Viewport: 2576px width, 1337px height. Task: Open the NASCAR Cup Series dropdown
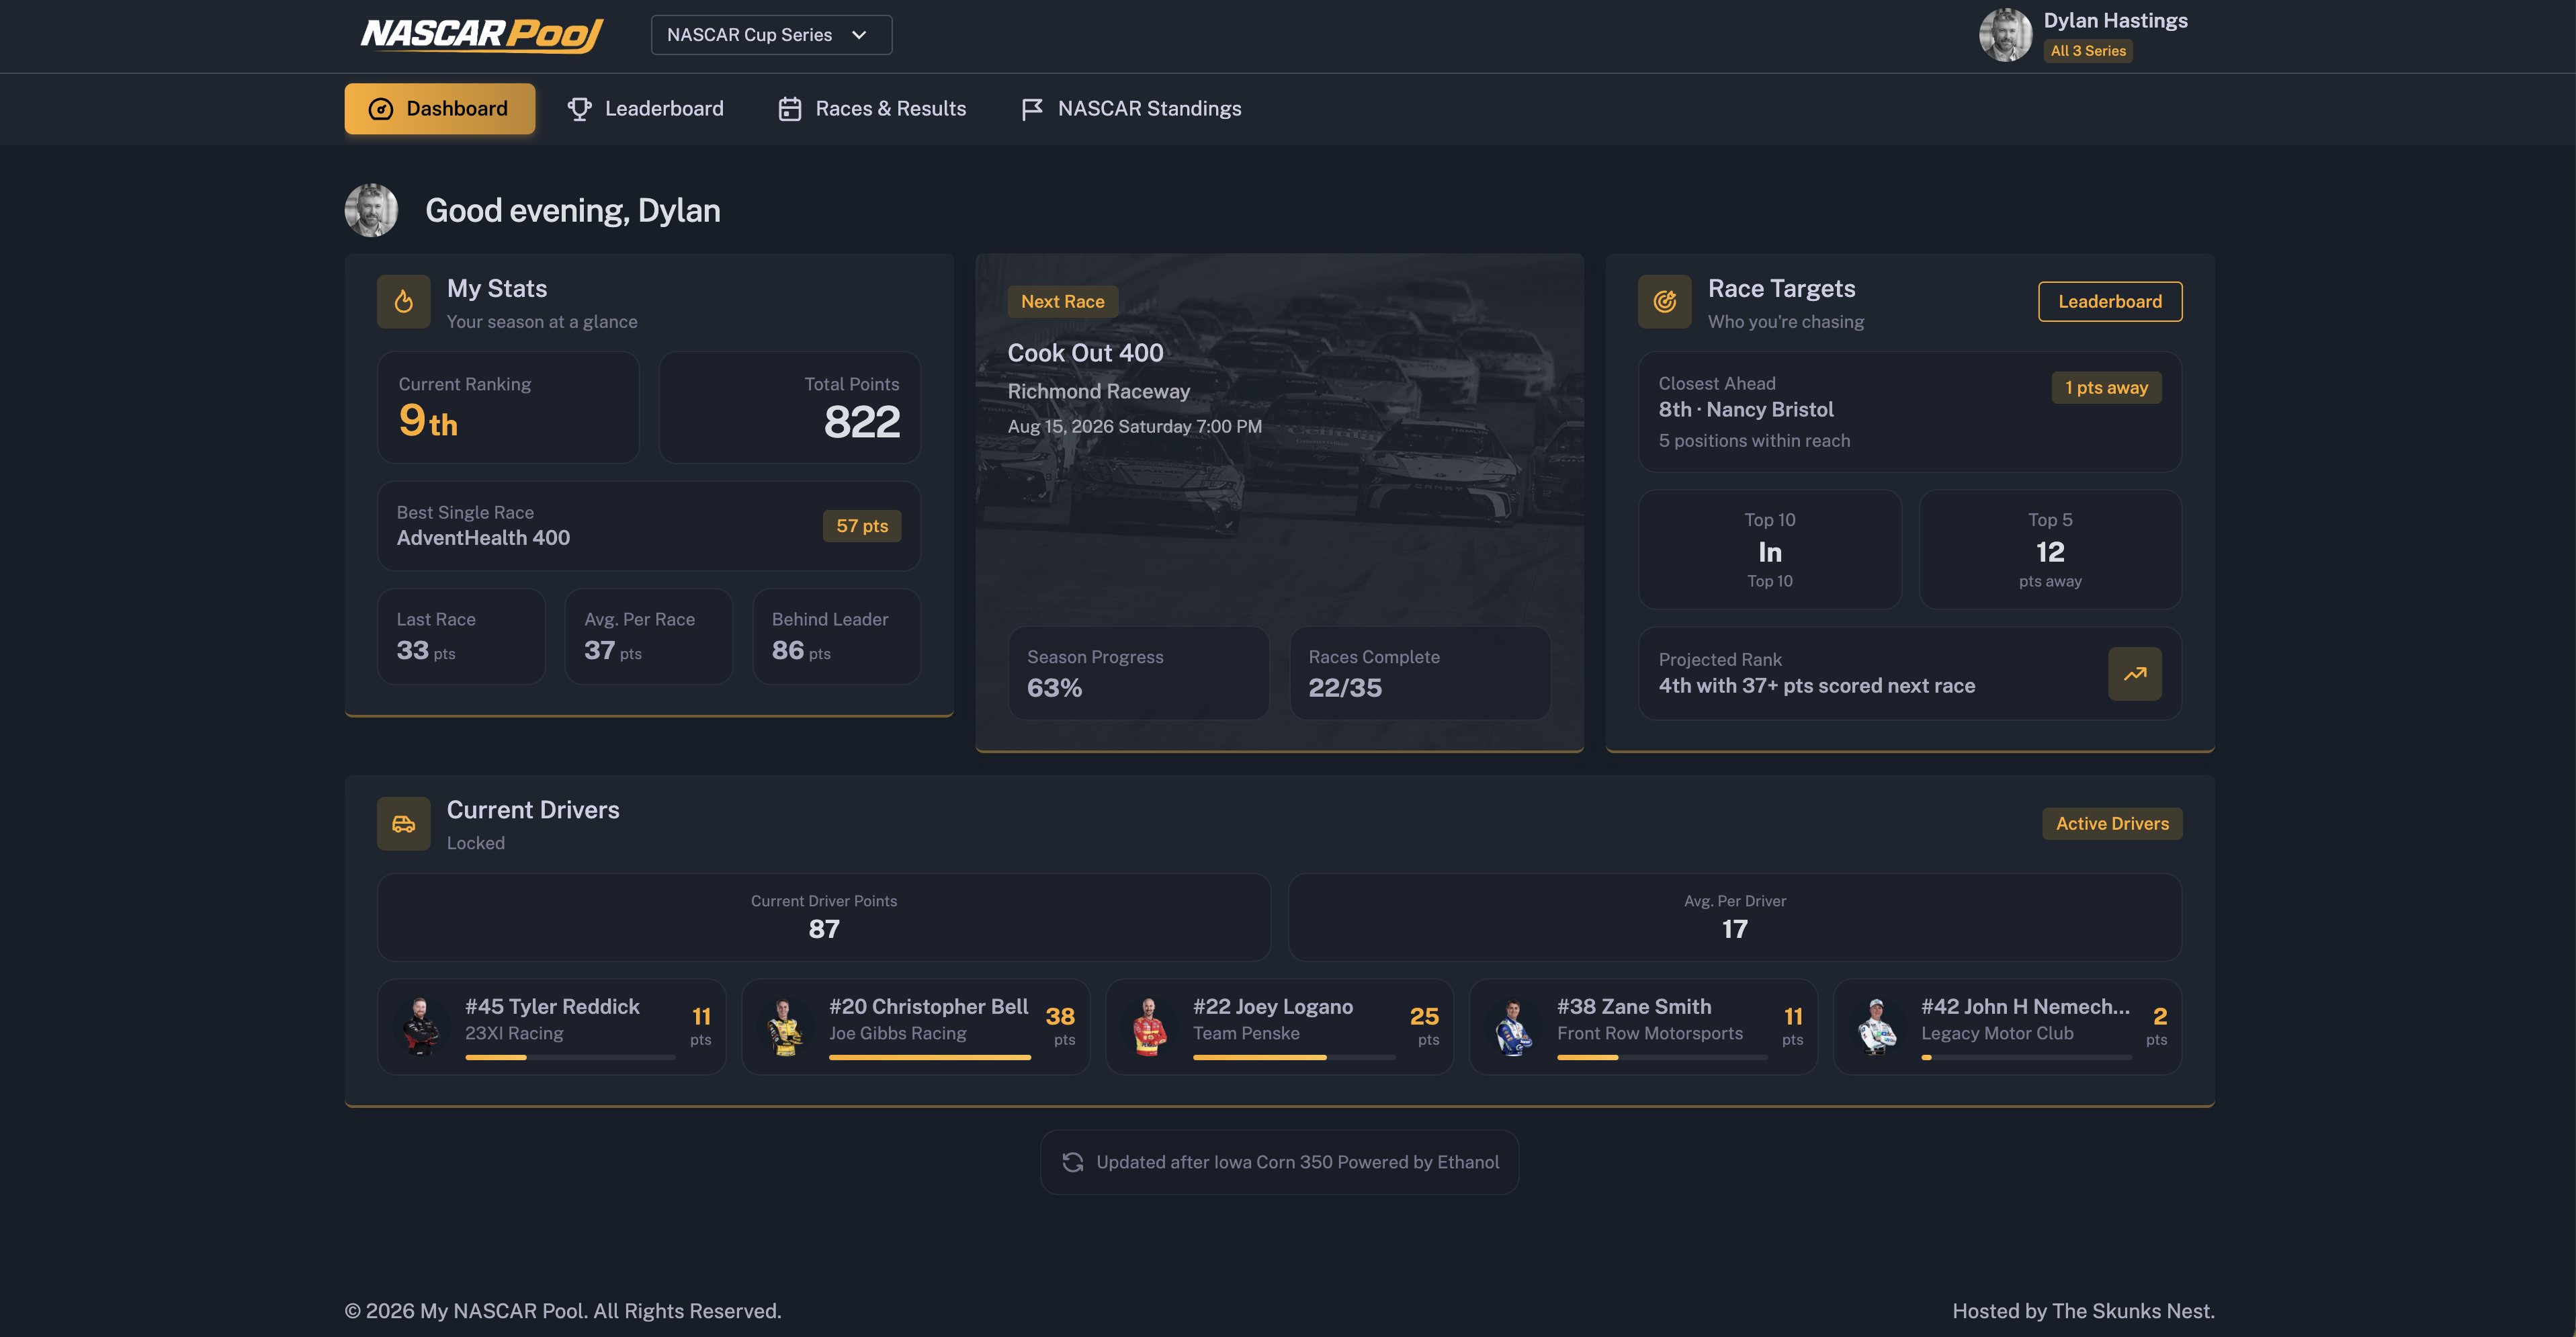click(771, 35)
